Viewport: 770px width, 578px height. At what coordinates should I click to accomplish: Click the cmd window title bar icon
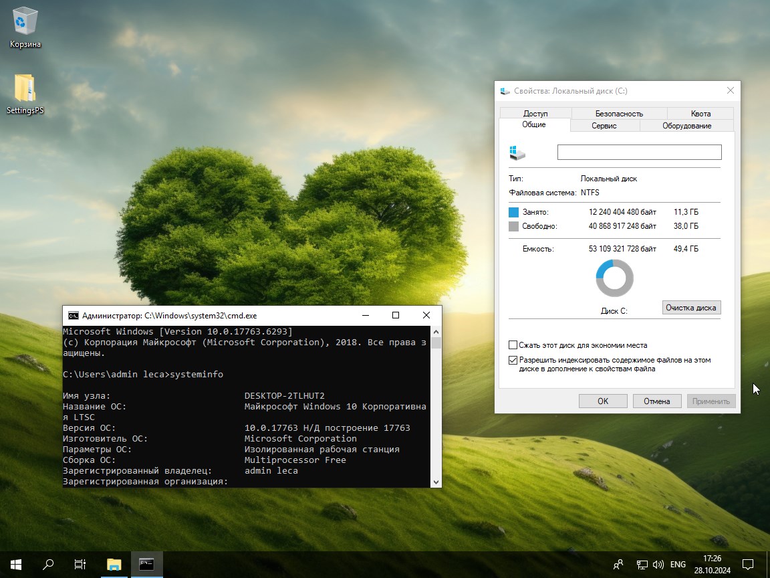73,316
